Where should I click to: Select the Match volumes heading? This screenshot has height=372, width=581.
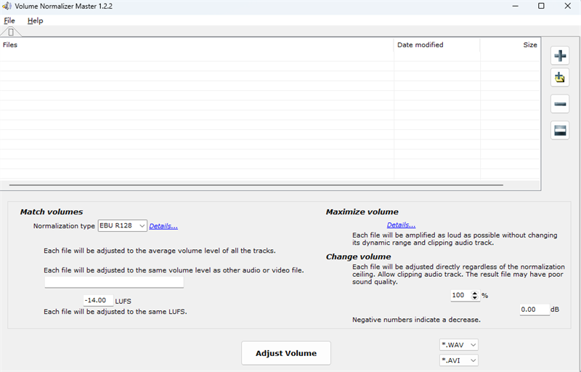(x=52, y=212)
